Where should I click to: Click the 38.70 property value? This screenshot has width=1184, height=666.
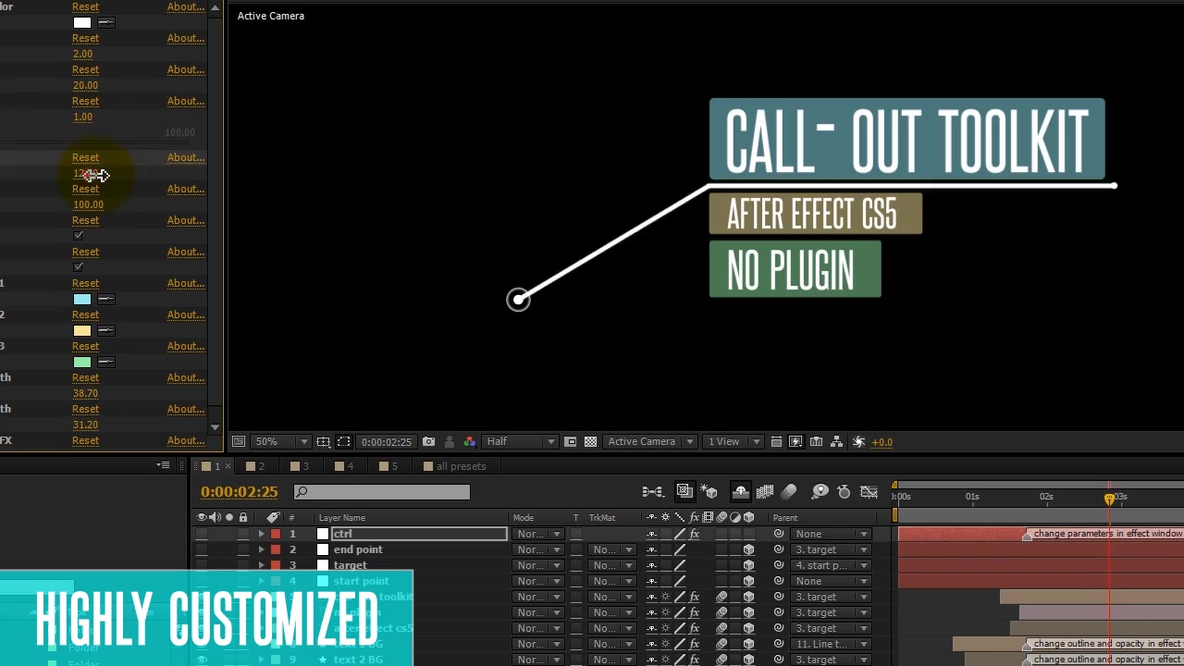[x=85, y=393]
